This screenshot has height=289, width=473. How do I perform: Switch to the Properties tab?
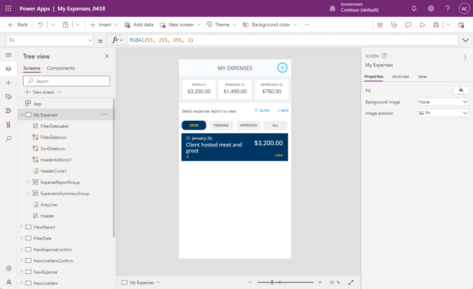(x=373, y=77)
